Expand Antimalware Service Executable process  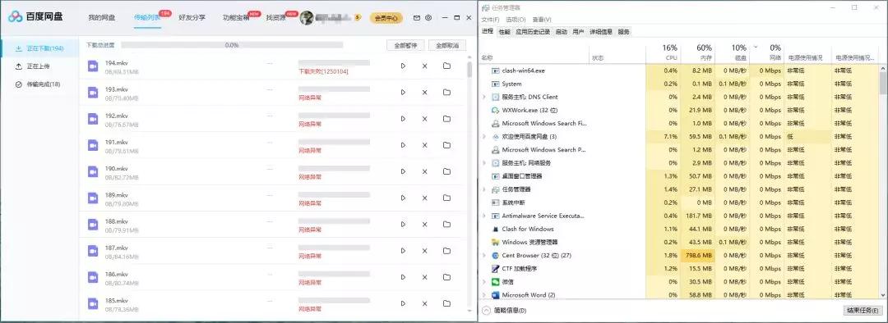[483, 216]
